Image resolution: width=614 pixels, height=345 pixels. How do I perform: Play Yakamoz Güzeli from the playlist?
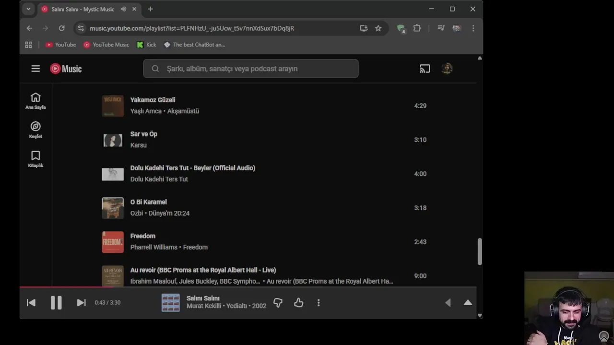coord(153,100)
